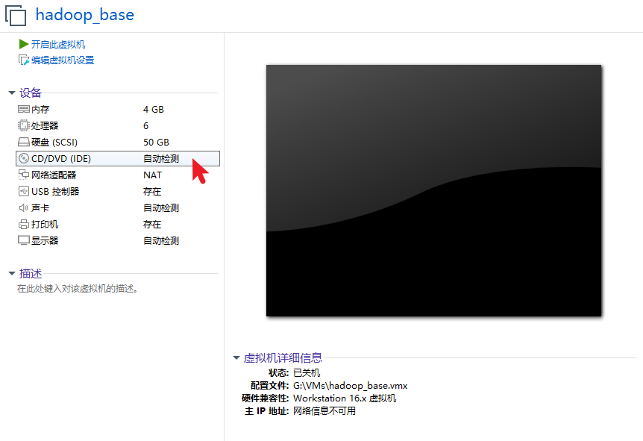
Task: Click the 虚拟机详细信息 heading
Action: click(x=283, y=357)
